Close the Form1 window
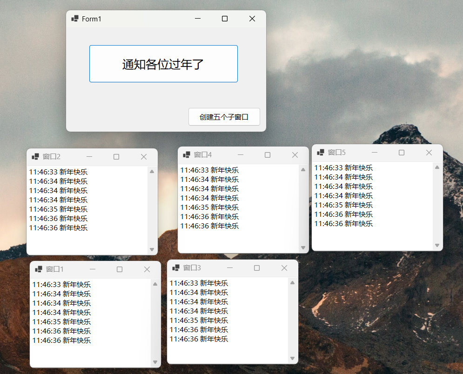The height and width of the screenshot is (374, 463). point(252,19)
